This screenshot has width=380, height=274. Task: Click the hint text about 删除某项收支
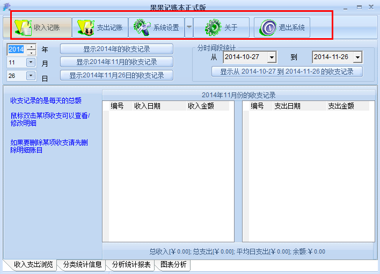pos(49,146)
